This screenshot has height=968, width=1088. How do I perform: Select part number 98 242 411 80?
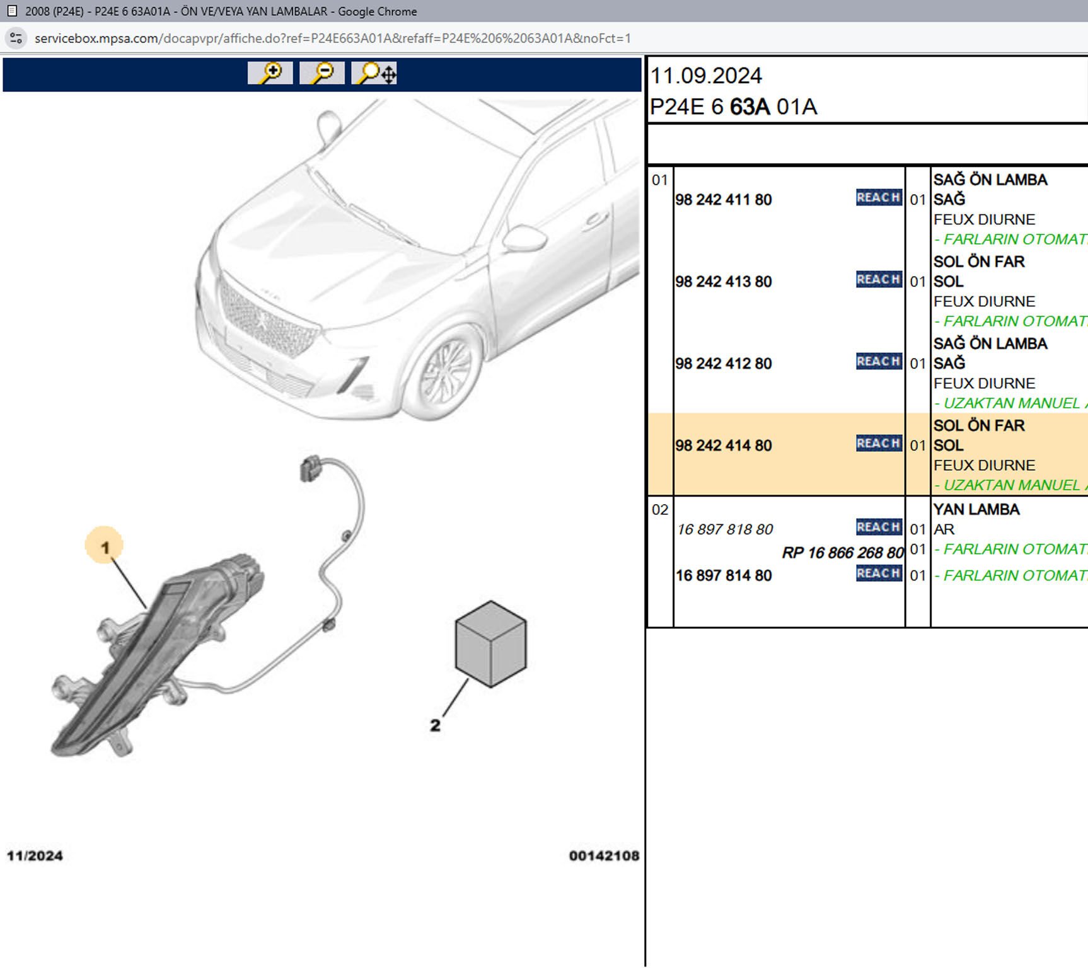click(723, 200)
